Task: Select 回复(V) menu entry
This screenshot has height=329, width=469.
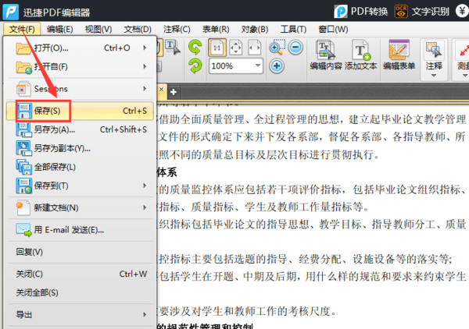Action: pyautogui.click(x=80, y=252)
